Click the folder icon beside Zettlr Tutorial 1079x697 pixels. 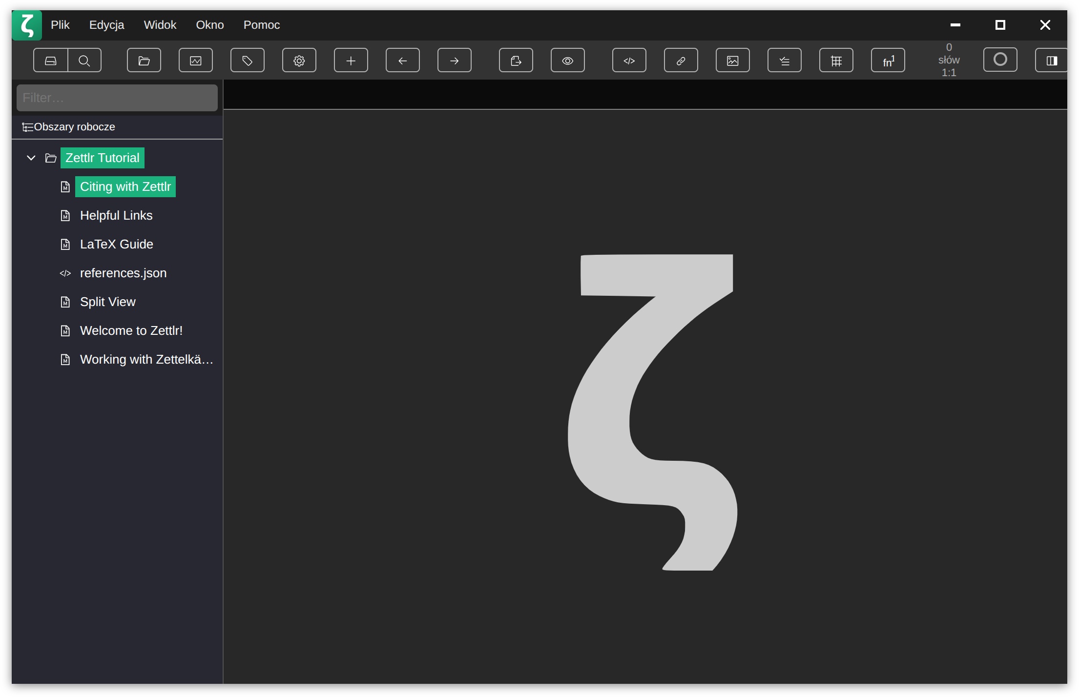tap(51, 158)
